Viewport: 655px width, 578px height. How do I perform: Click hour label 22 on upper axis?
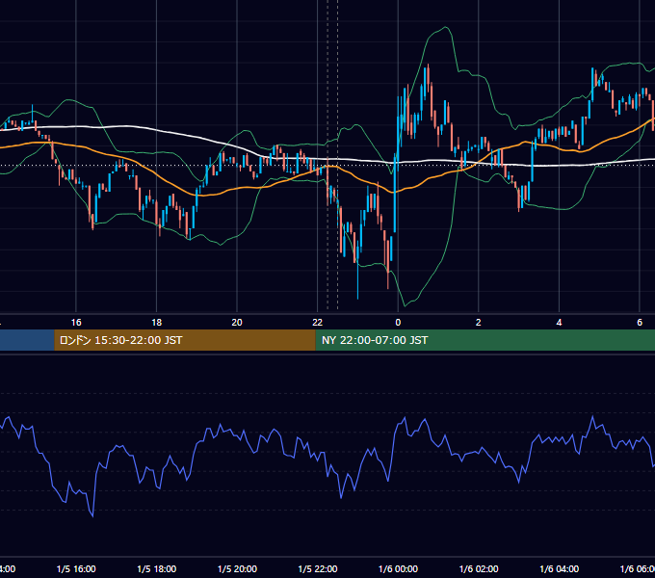(318, 322)
